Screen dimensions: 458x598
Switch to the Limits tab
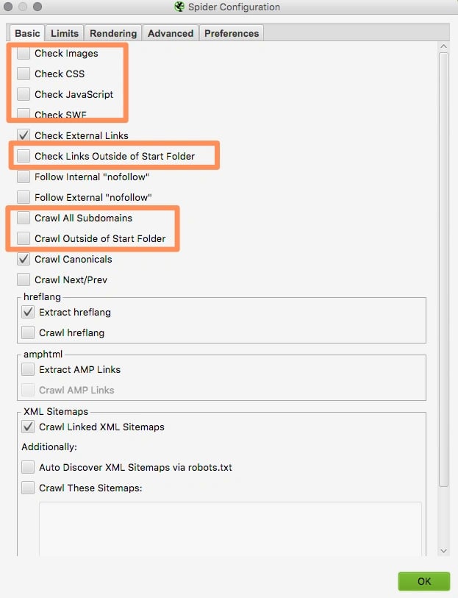[65, 33]
